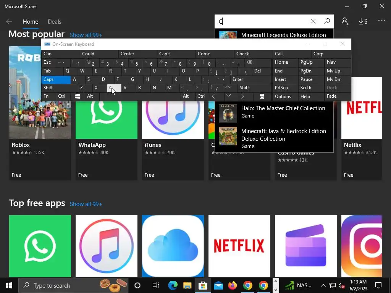
Task: Click the Help key on keyboard
Action: coord(310,96)
